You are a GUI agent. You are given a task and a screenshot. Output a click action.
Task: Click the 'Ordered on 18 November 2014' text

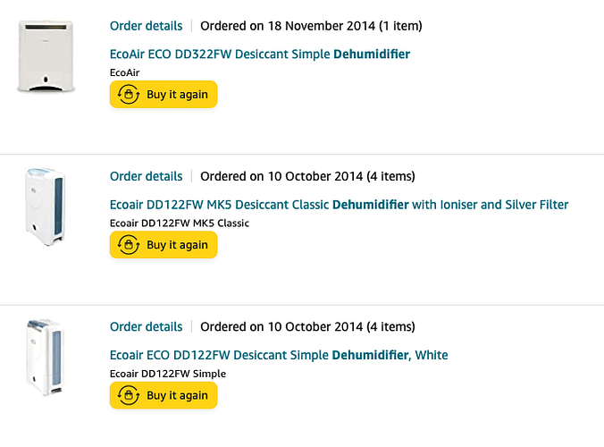point(311,26)
